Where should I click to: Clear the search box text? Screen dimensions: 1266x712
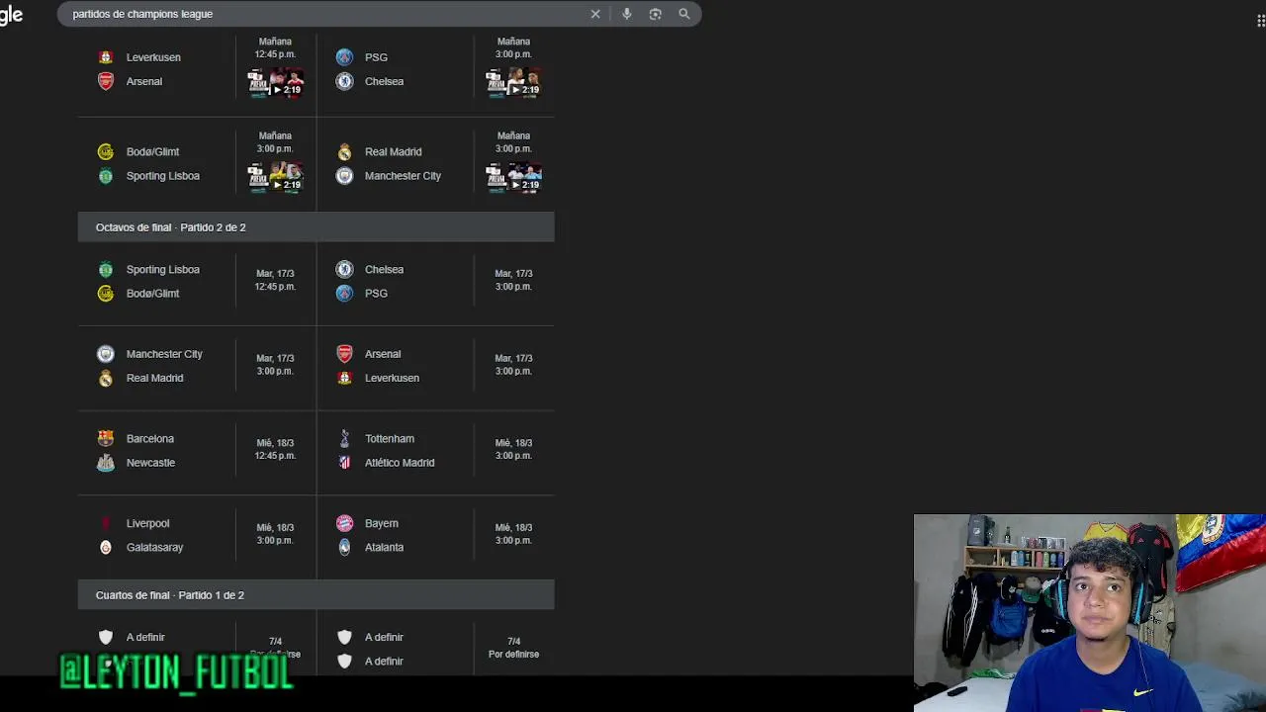click(595, 14)
